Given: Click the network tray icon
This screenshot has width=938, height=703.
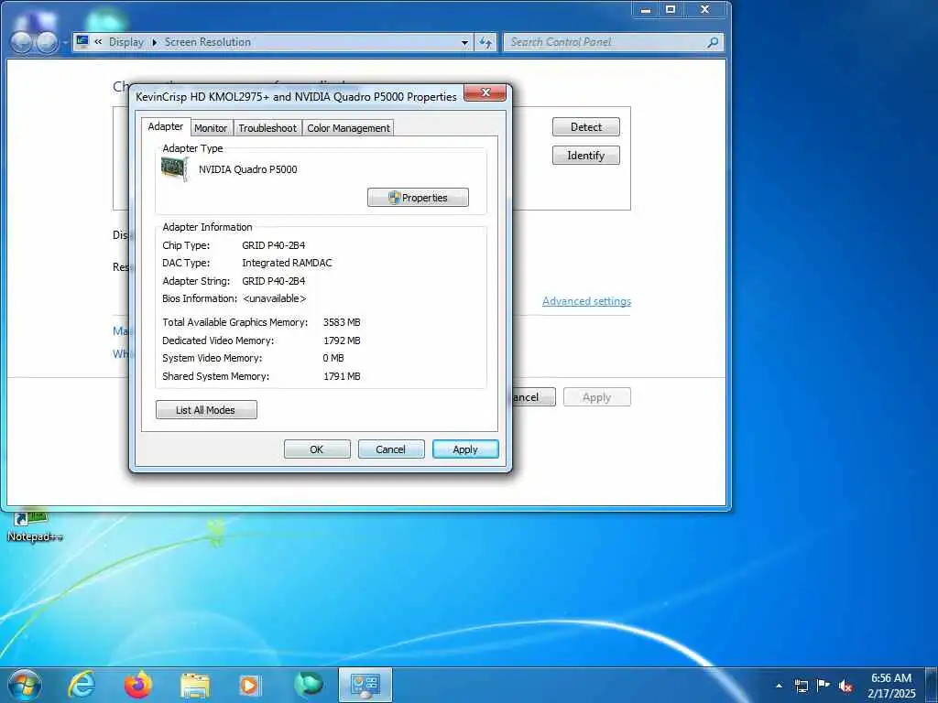Looking at the screenshot, I should click(801, 686).
